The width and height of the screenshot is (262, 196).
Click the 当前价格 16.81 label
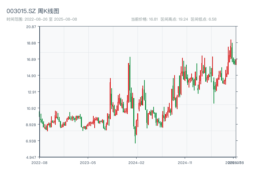click(x=144, y=19)
